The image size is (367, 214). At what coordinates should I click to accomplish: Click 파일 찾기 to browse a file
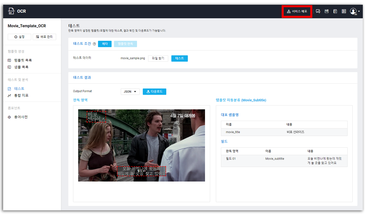pyautogui.click(x=158, y=58)
